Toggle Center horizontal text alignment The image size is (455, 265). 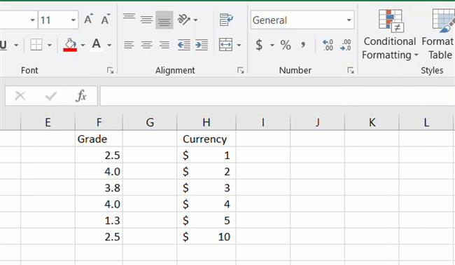coord(146,45)
